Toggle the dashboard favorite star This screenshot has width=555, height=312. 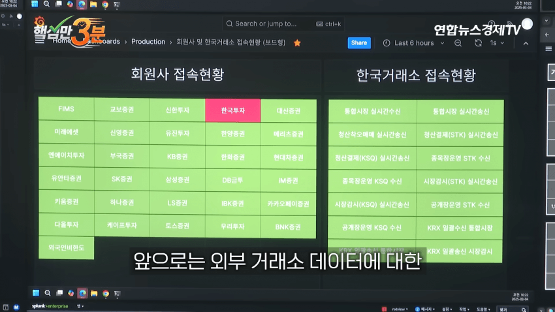(x=297, y=43)
